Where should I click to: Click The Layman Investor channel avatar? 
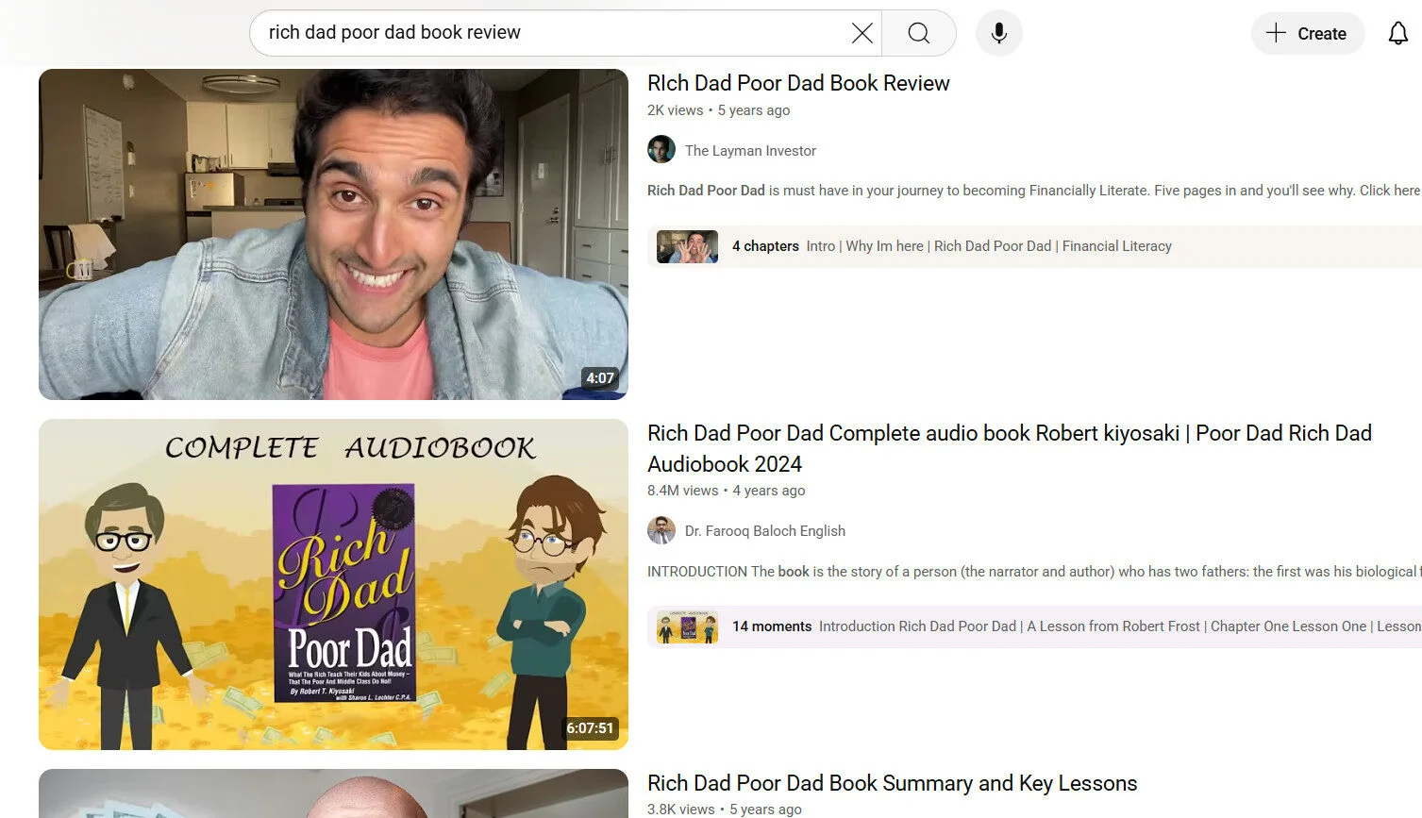tap(661, 149)
